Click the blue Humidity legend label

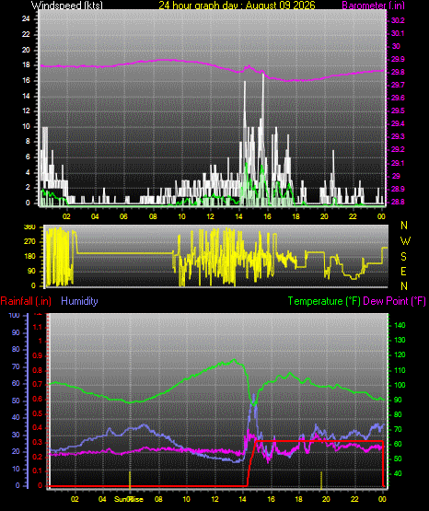pyautogui.click(x=79, y=301)
